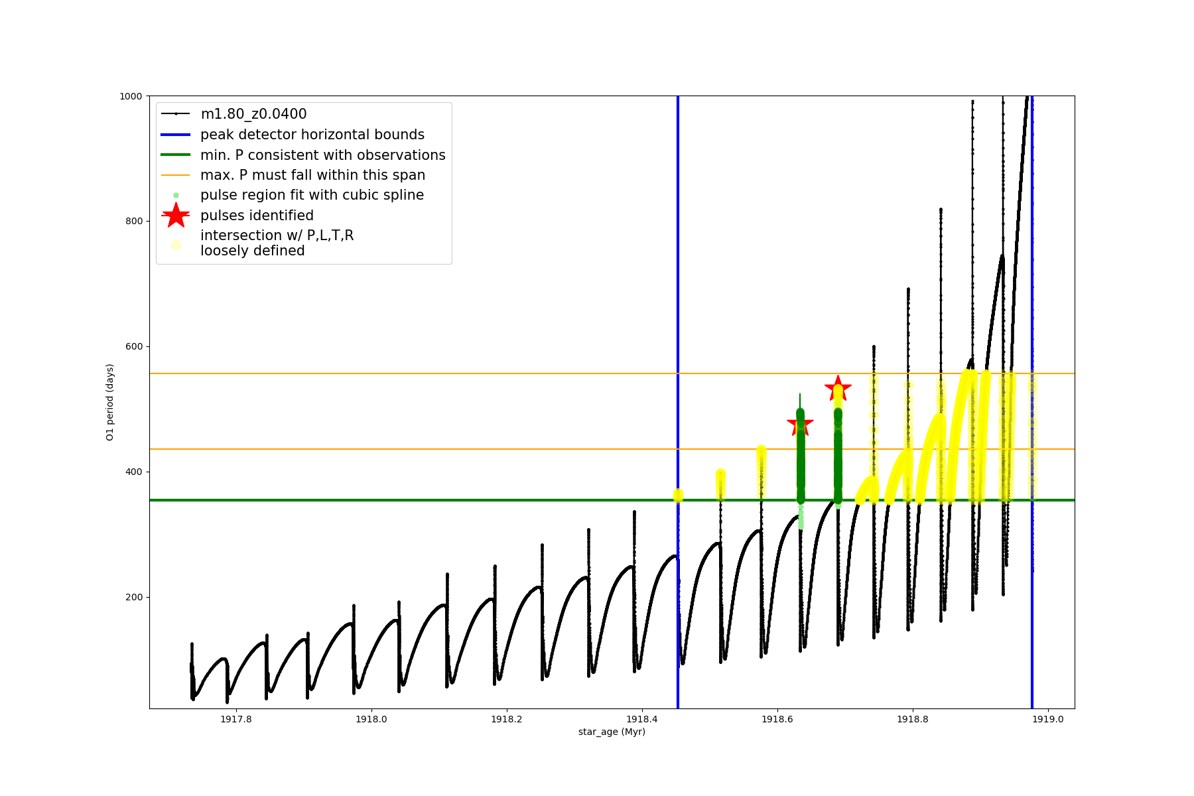Click the 1917.8 x-axis tick label
This screenshot has width=1194, height=796.
click(x=236, y=719)
